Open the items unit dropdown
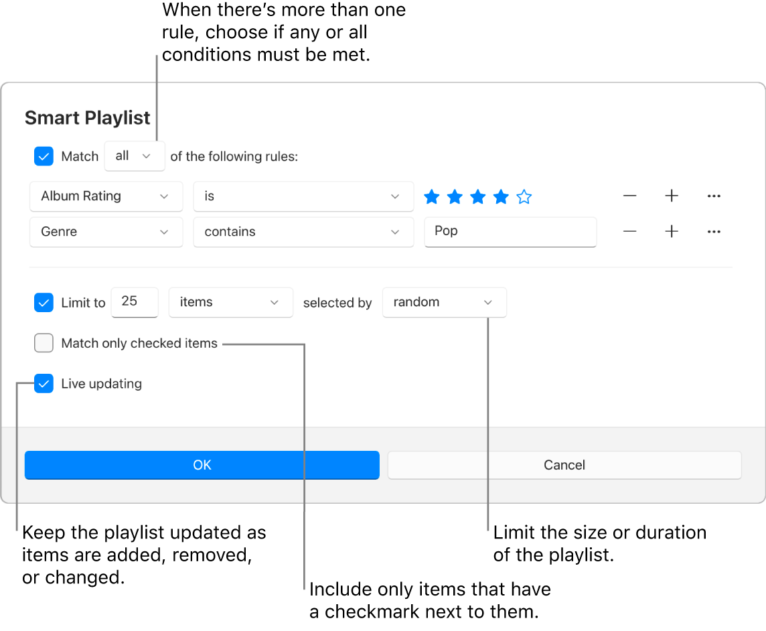 pyautogui.click(x=230, y=303)
